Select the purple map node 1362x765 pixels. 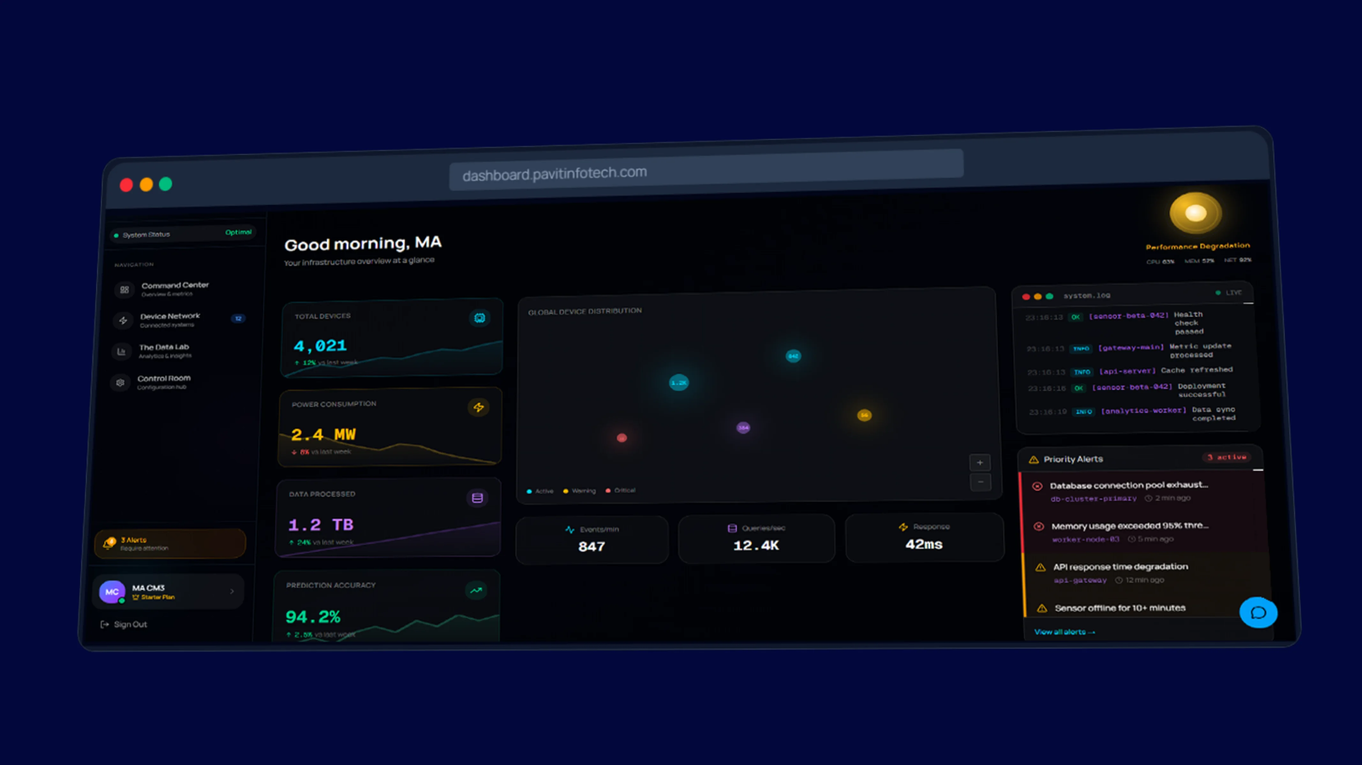[743, 427]
